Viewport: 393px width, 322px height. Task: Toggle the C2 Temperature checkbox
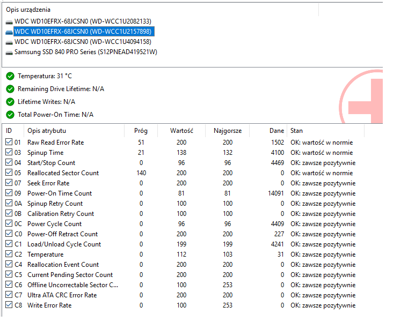coord(9,254)
